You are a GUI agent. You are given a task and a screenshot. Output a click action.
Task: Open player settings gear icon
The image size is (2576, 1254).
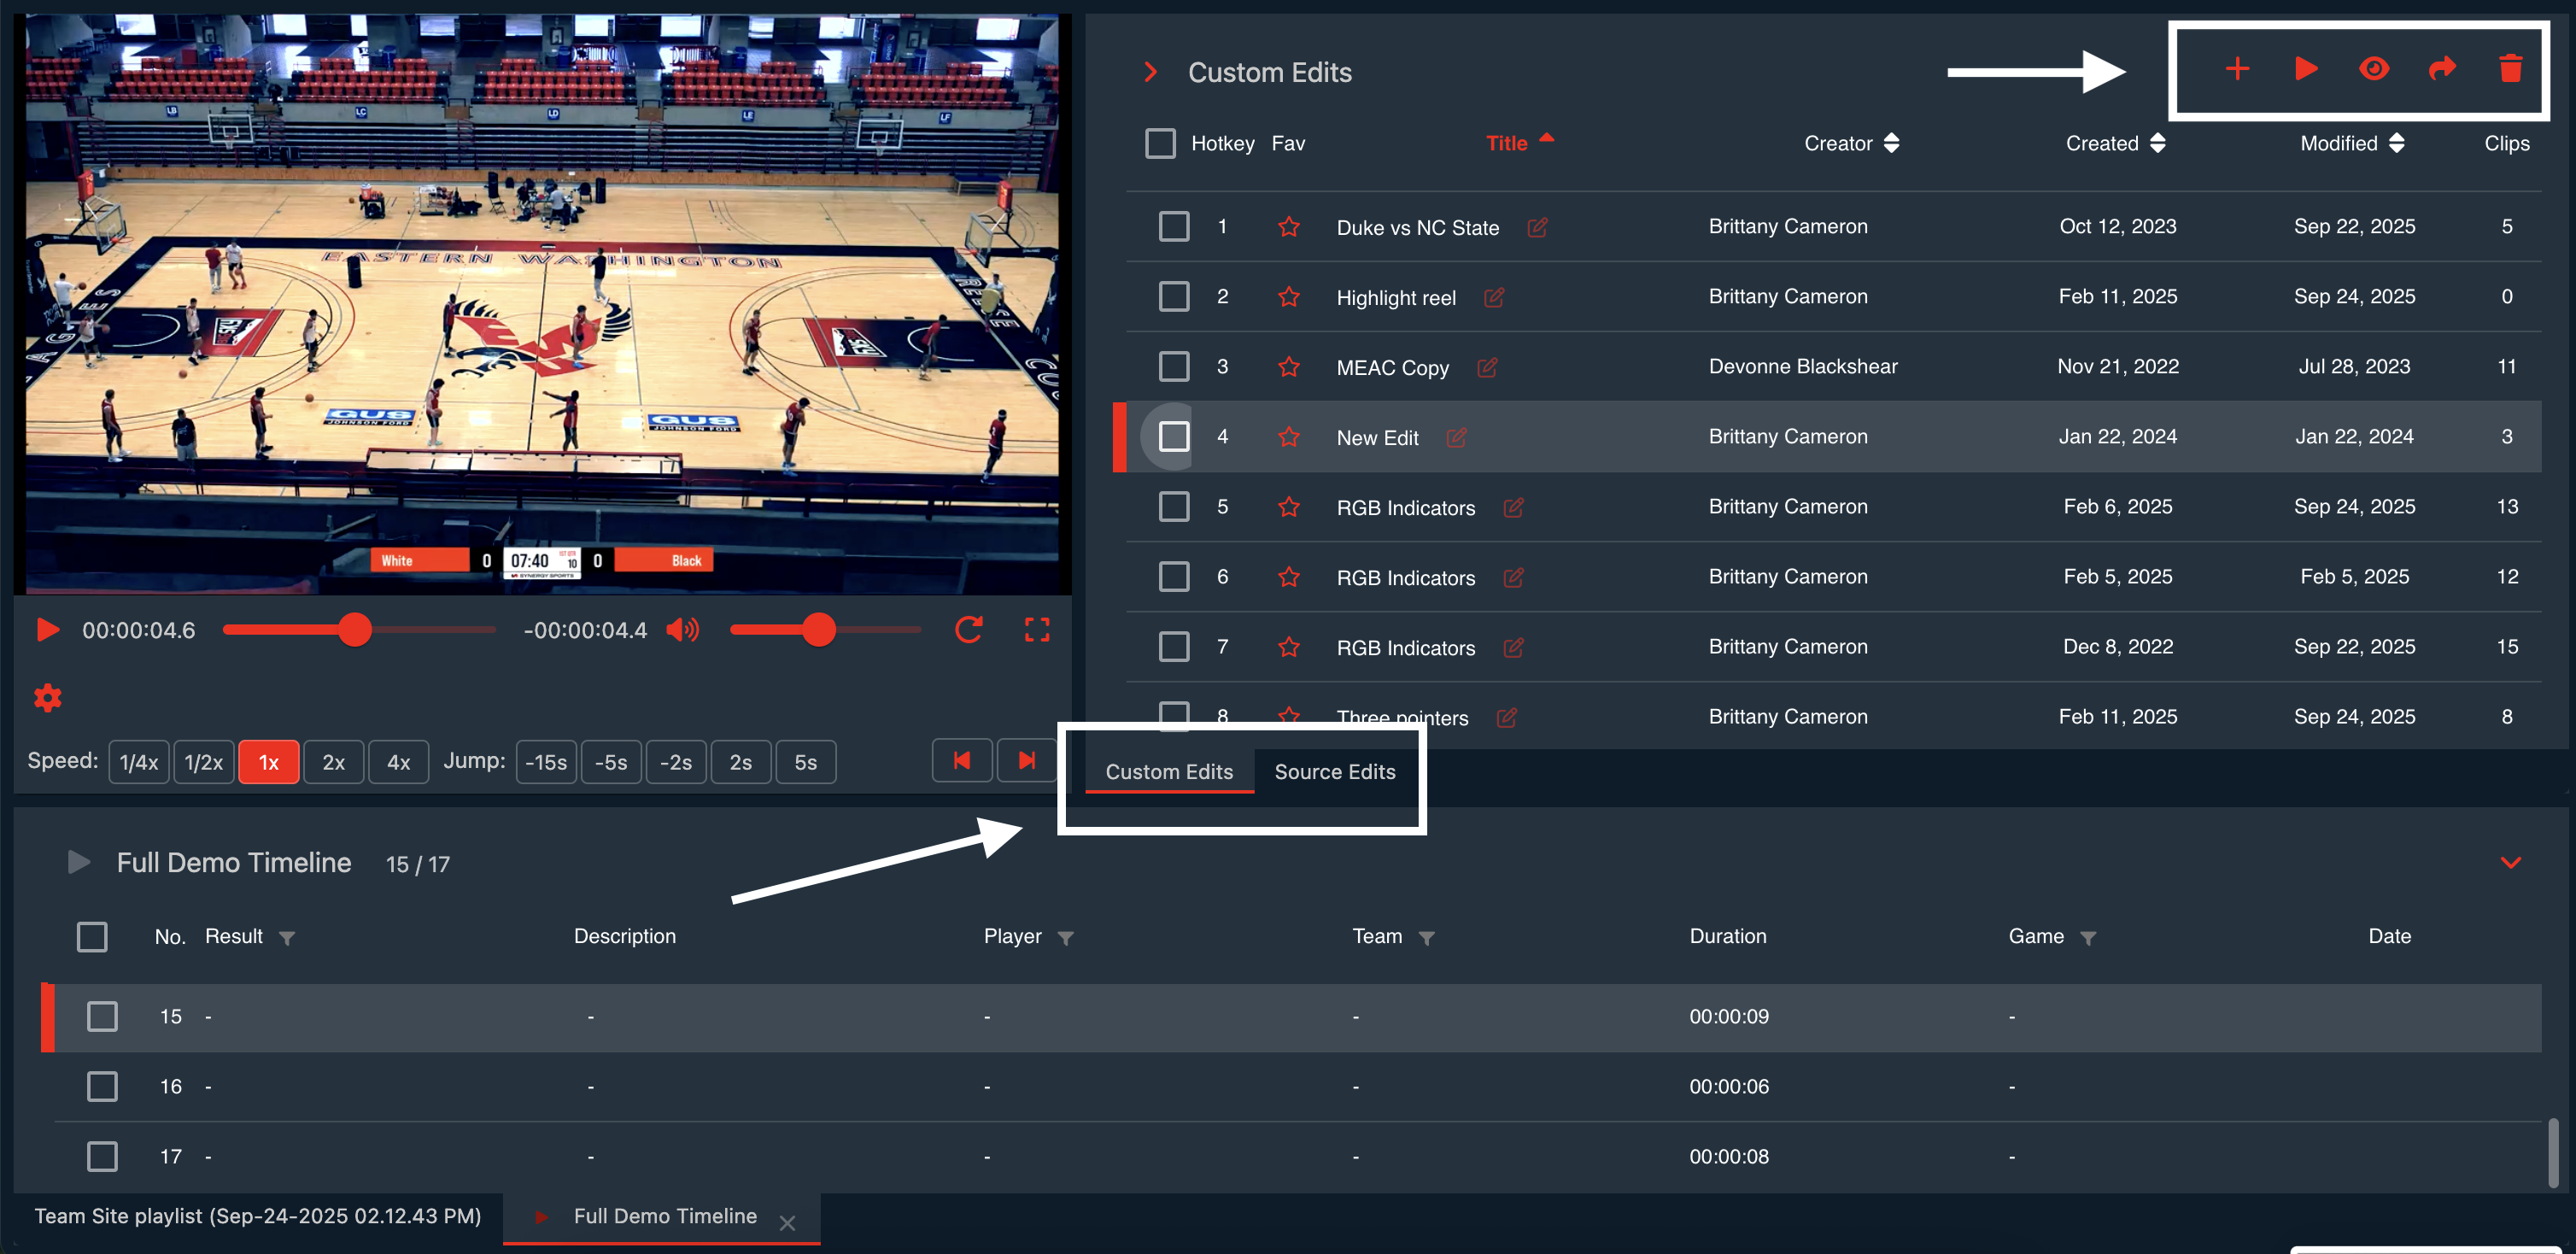[48, 698]
